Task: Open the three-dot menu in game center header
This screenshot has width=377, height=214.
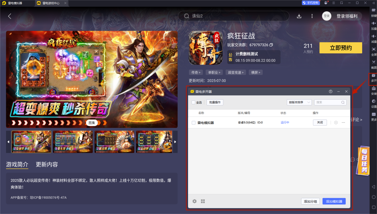Action: 312,16
